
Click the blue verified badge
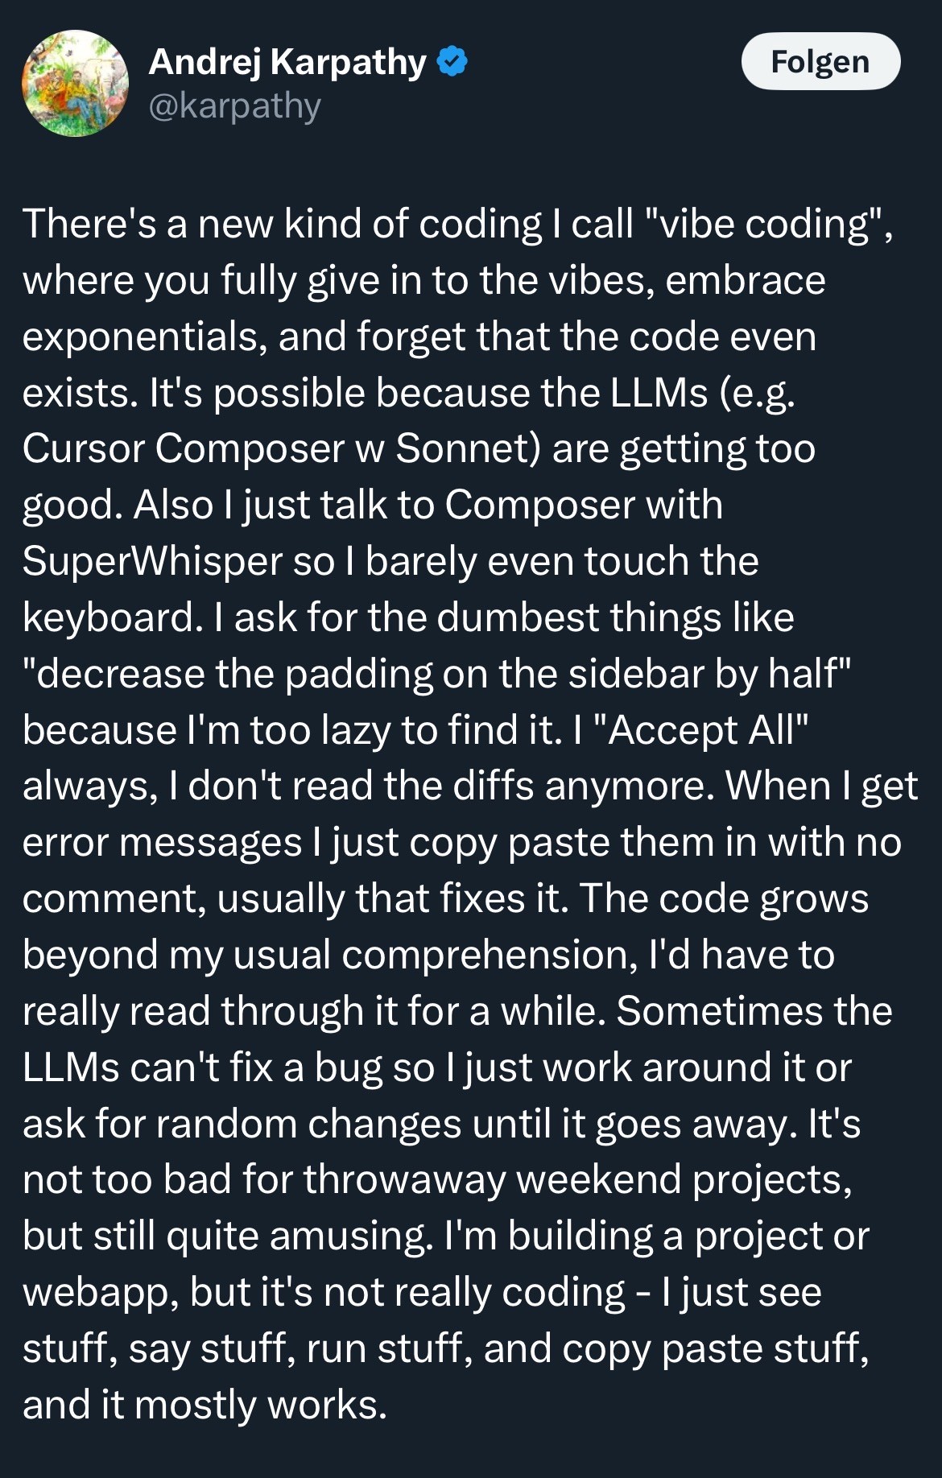[x=452, y=62]
